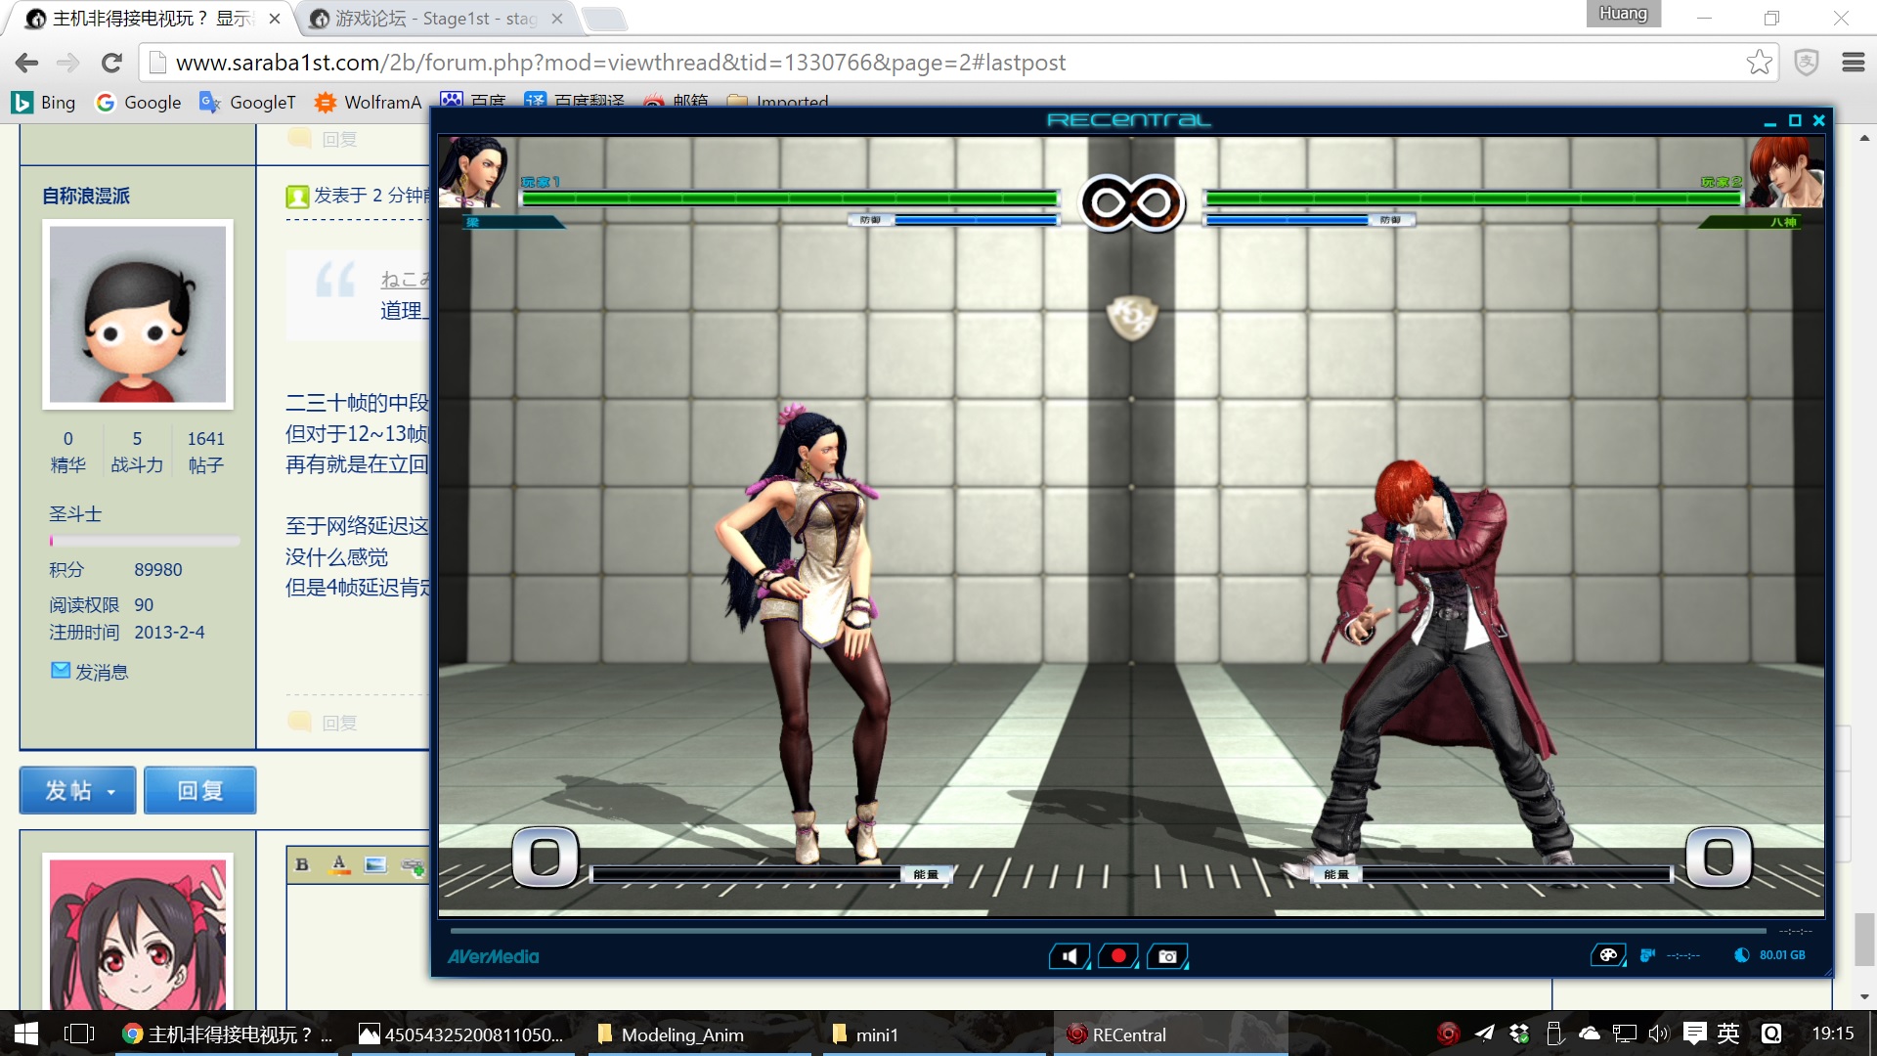This screenshot has width=1877, height=1056.
Task: Close the 游戏论坛 tab
Action: tap(556, 19)
